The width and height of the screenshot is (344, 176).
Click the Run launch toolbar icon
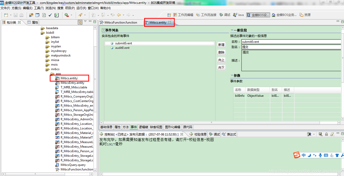[x=67, y=15]
